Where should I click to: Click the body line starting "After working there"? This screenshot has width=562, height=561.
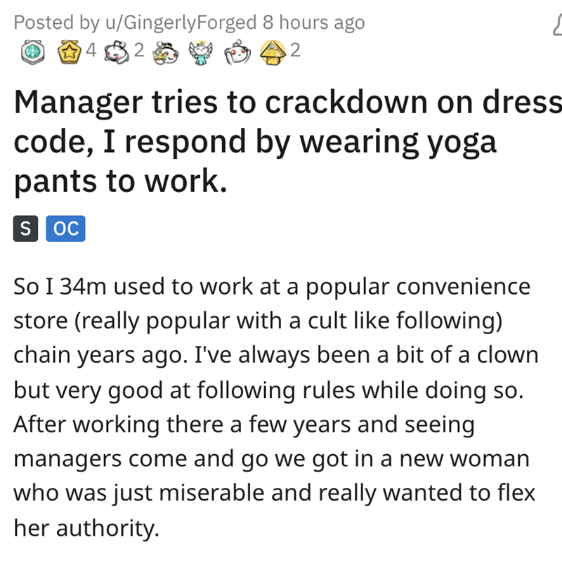(x=244, y=425)
